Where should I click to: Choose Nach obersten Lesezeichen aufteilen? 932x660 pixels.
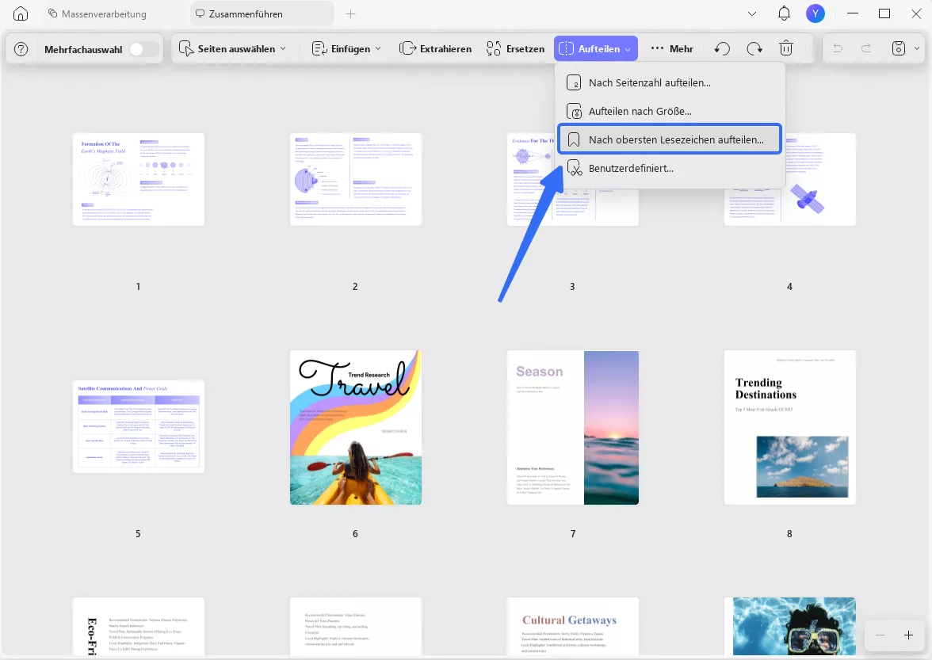(x=669, y=139)
